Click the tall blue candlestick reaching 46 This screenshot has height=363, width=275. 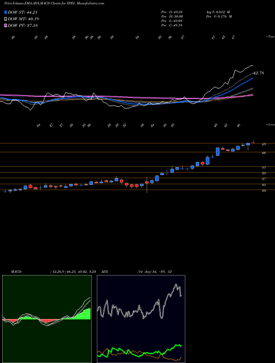[x=218, y=151]
